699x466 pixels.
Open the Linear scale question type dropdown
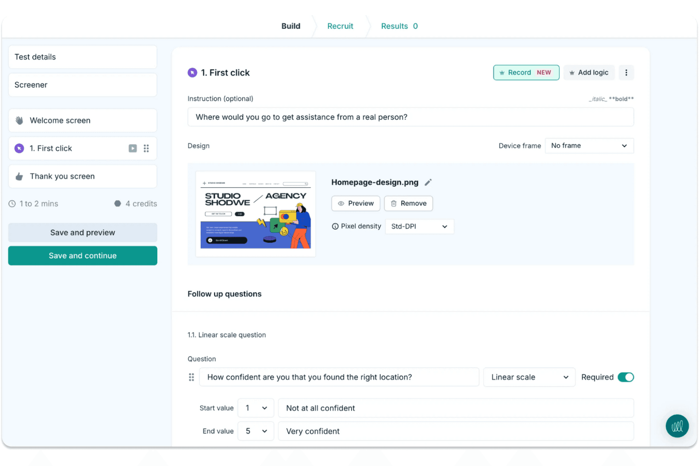tap(529, 377)
